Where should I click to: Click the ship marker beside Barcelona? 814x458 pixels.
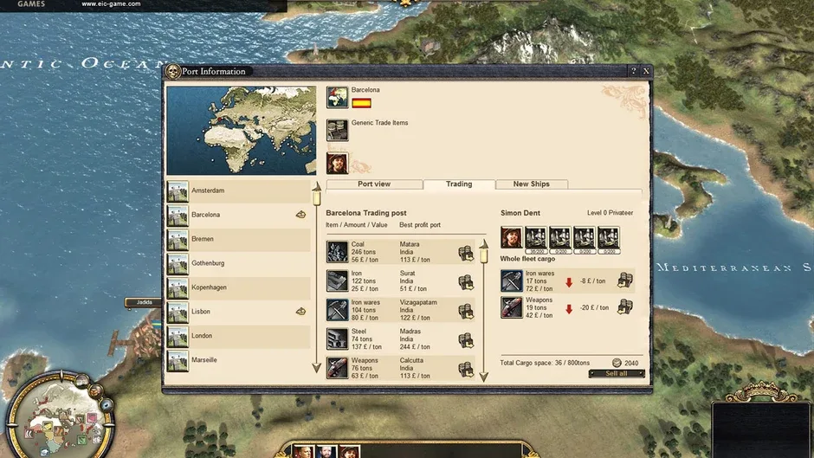[300, 215]
